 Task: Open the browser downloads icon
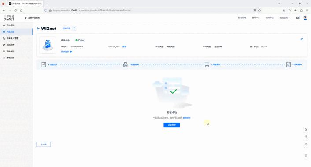(x=284, y=10)
